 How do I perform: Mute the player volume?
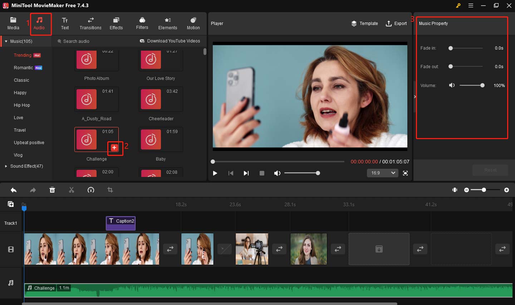(x=277, y=173)
